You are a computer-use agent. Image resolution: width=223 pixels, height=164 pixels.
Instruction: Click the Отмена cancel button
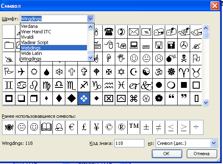click(202, 154)
